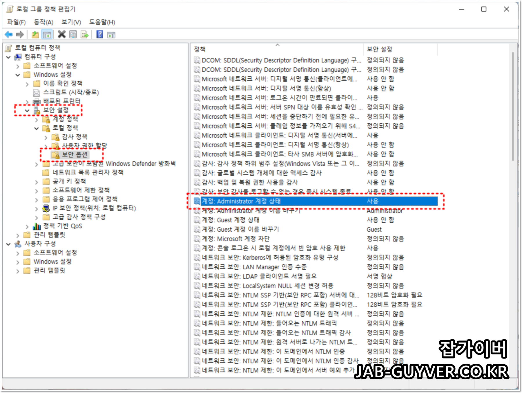Viewport: 522px width, 393px height.
Task: Open the 파일(F) menu
Action: pos(16,22)
